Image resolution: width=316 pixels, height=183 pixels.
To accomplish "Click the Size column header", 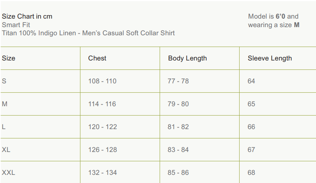I will point(9,58).
